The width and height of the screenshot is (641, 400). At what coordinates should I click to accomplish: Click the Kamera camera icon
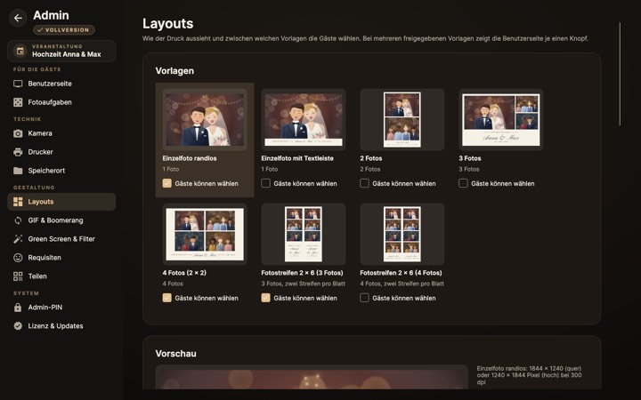pos(18,133)
